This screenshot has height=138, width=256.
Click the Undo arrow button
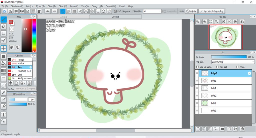[48, 11]
